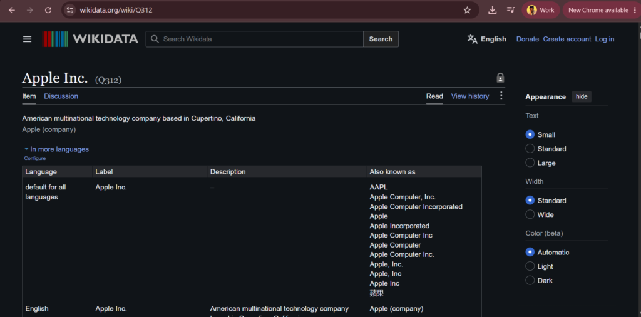
Task: Open the English language selector
Action: pos(486,39)
